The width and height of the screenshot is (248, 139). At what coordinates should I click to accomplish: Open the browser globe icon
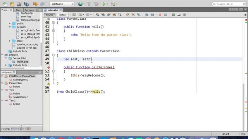[x=80, y=4]
